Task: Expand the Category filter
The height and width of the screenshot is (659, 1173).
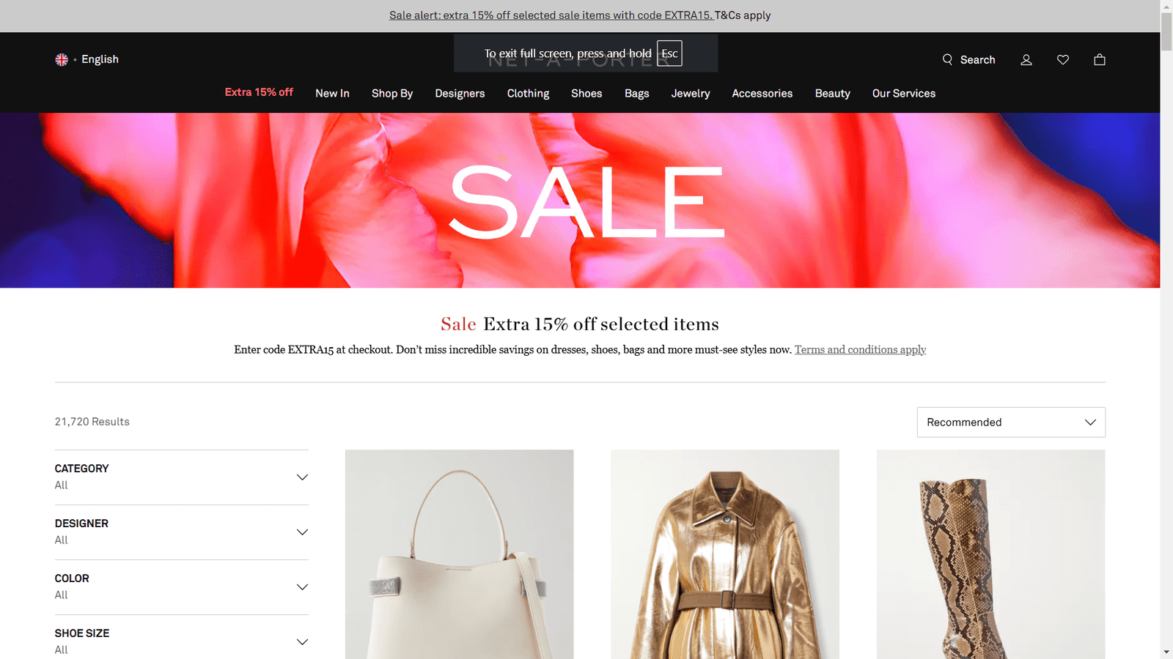Action: 182,477
